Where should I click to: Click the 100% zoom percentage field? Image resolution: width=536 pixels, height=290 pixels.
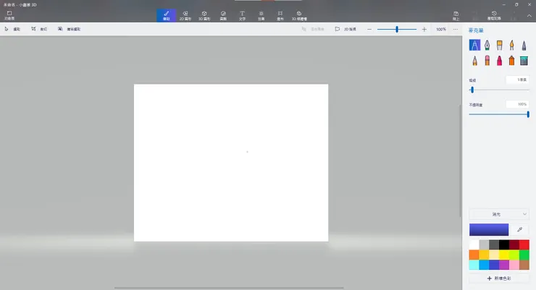(x=441, y=30)
